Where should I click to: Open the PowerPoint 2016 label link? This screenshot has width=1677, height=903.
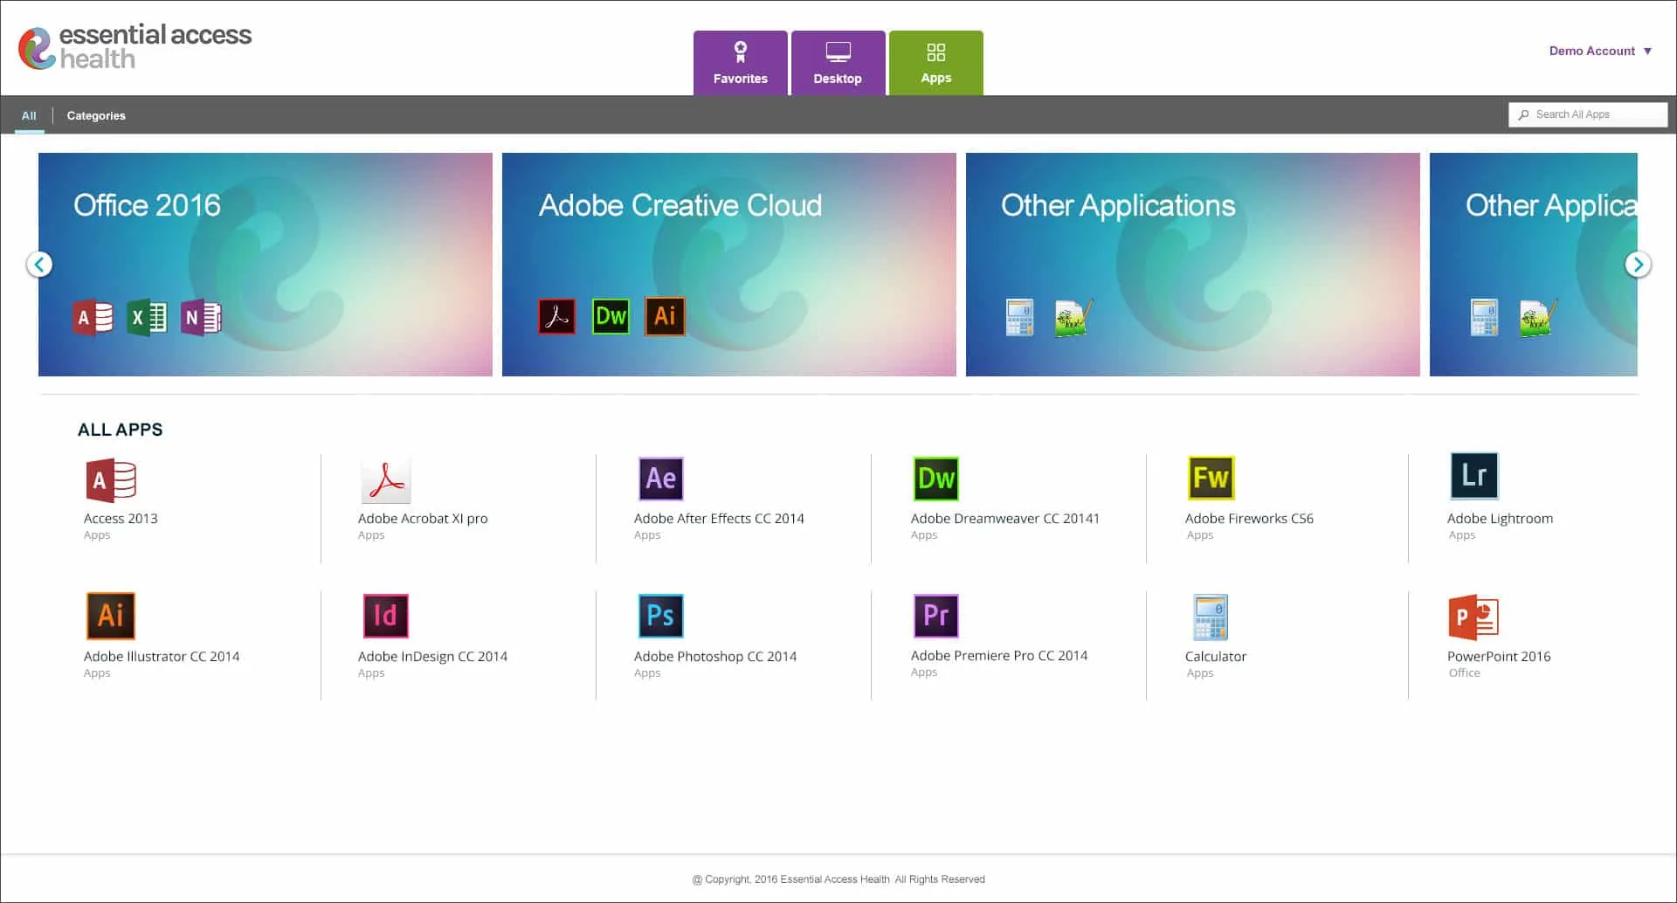tap(1499, 656)
